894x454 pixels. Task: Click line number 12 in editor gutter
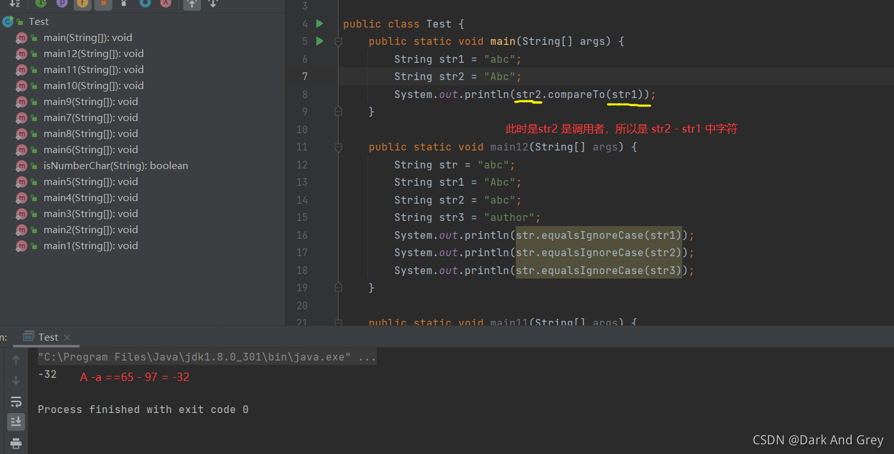pyautogui.click(x=301, y=165)
